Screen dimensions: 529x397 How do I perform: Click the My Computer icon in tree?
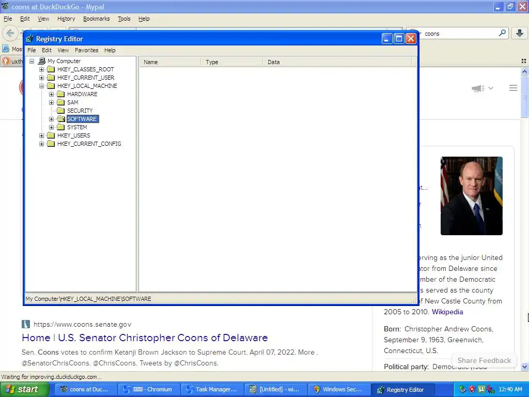click(x=41, y=61)
